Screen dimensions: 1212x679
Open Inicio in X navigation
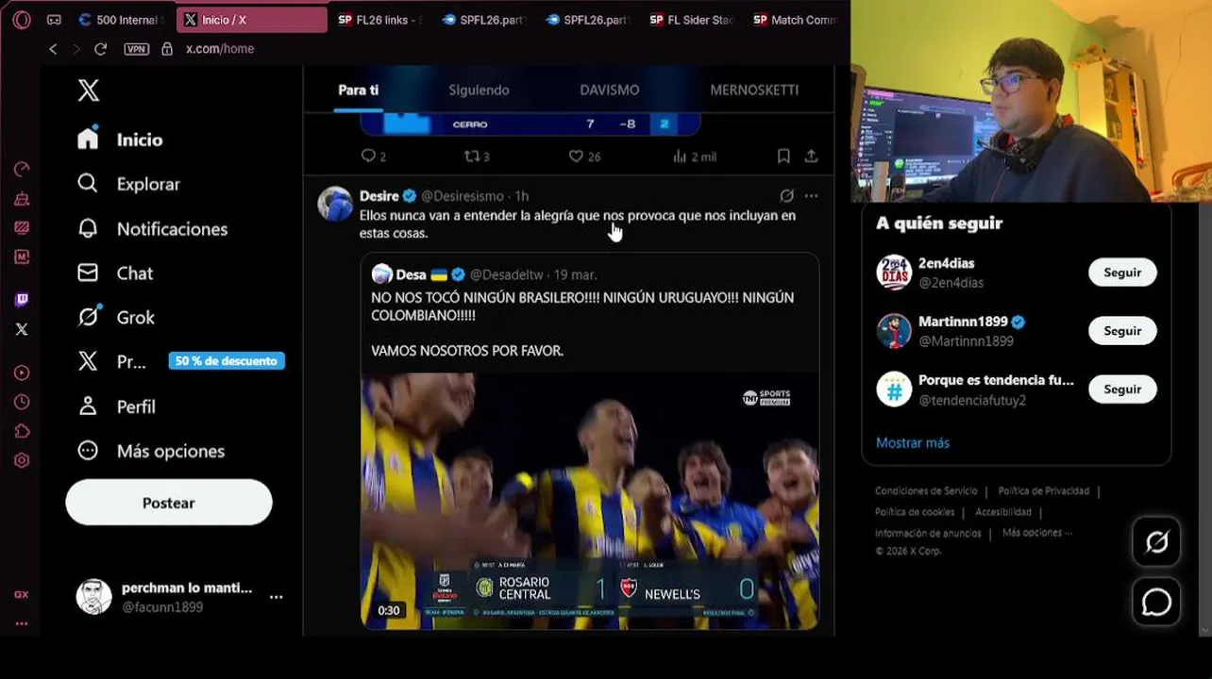click(x=120, y=140)
